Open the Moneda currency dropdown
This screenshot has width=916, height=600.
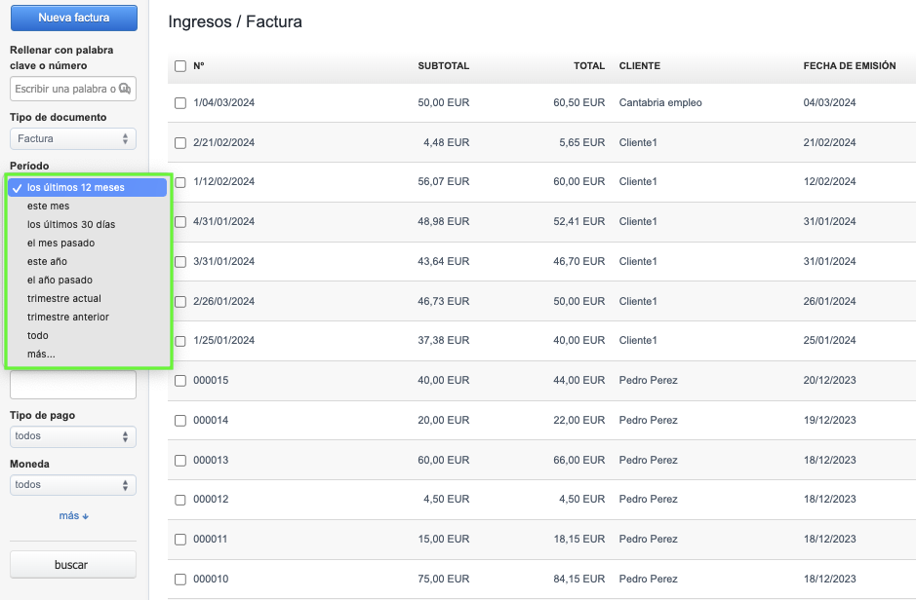click(73, 485)
